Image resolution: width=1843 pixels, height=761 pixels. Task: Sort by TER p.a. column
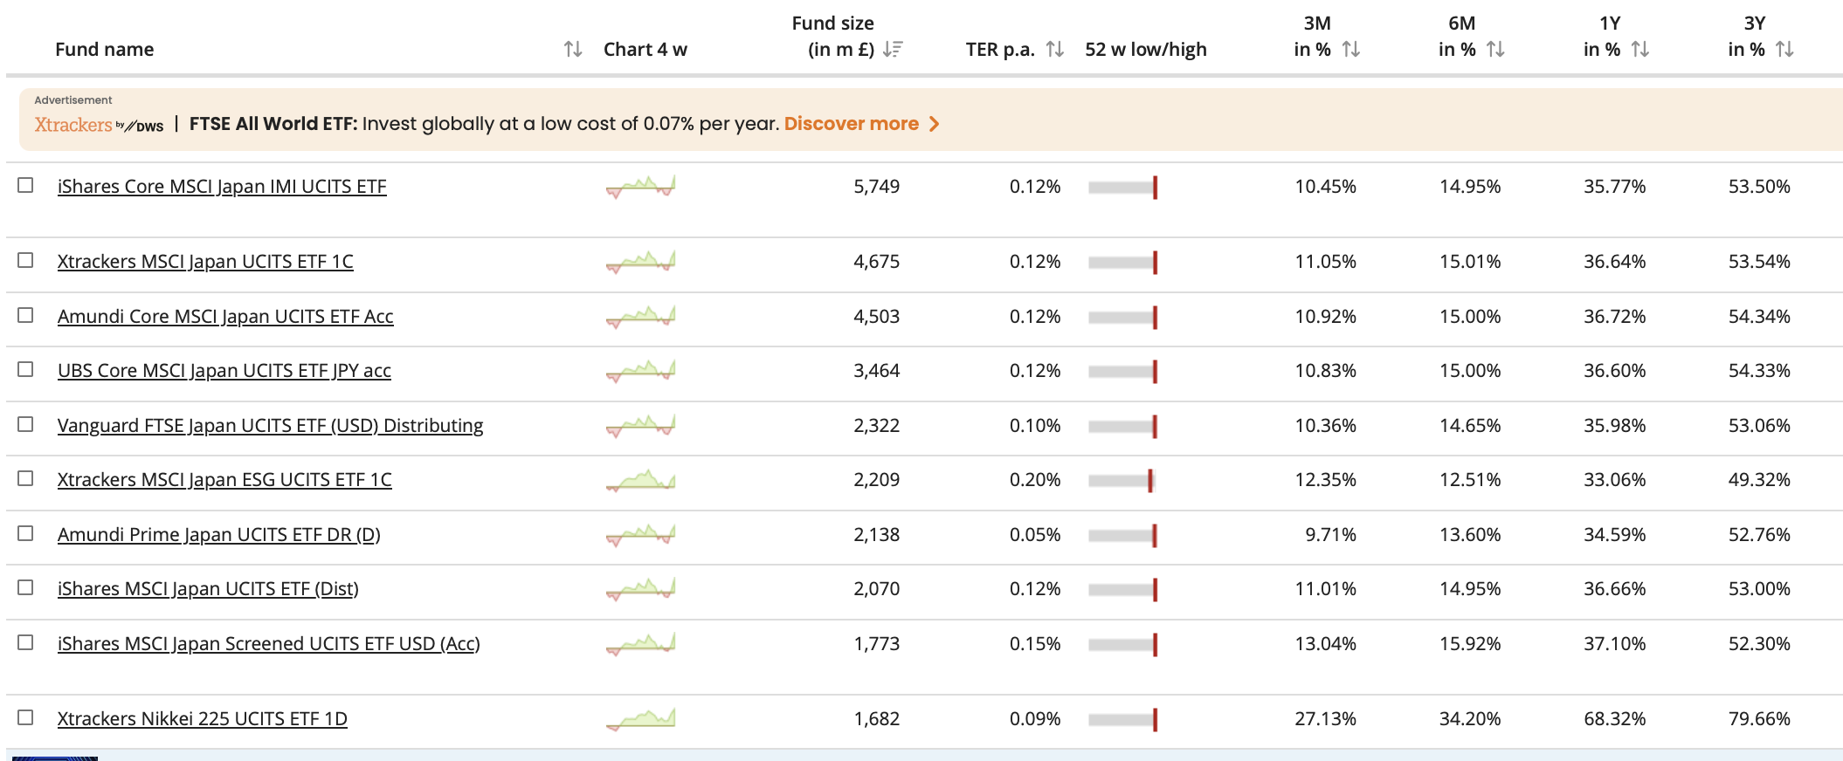1055,50
